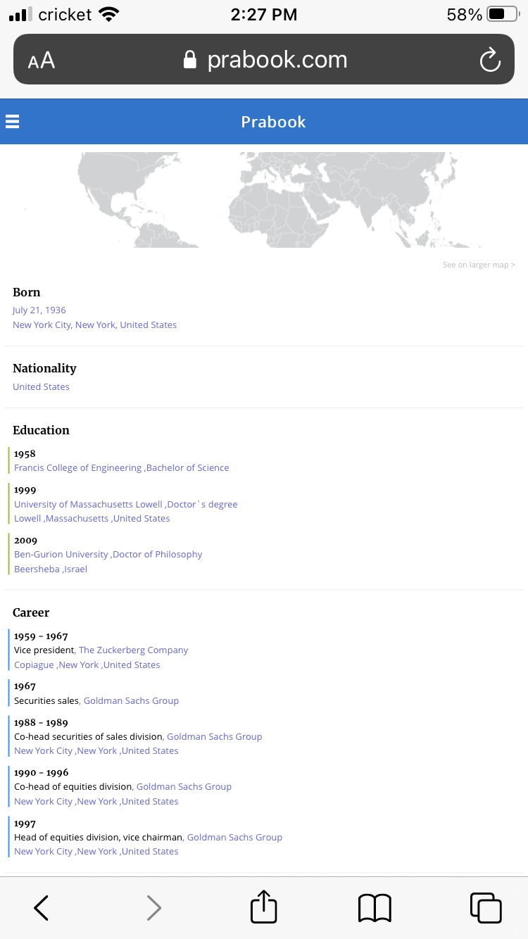Click New York City link in 1990 - 1996 entry
Viewport: 528px width, 939px height.
44,801
